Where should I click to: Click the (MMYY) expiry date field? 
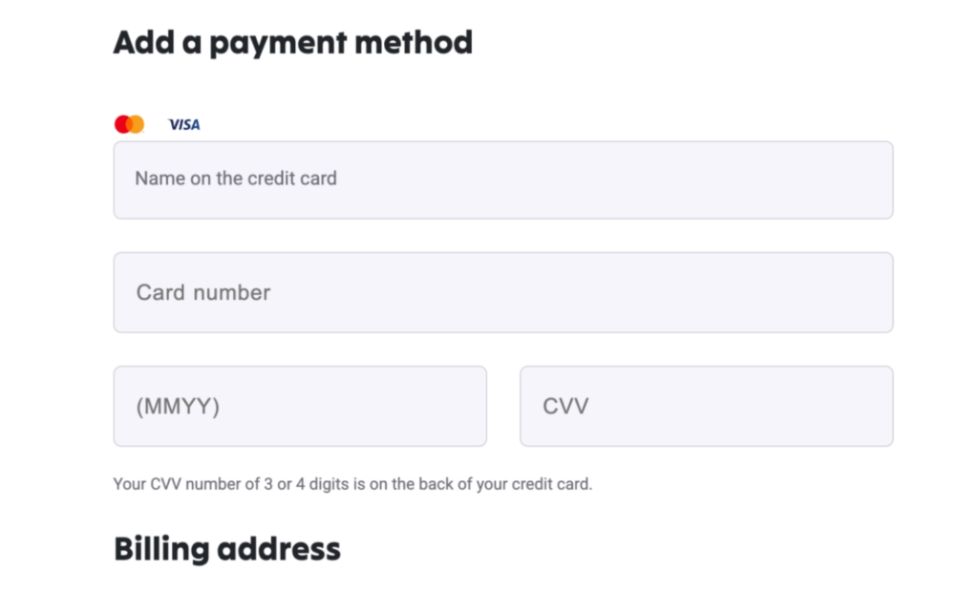pyautogui.click(x=300, y=406)
